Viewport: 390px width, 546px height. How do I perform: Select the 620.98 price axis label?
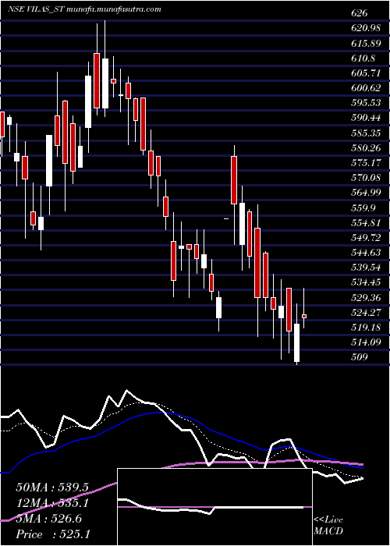coord(366,28)
